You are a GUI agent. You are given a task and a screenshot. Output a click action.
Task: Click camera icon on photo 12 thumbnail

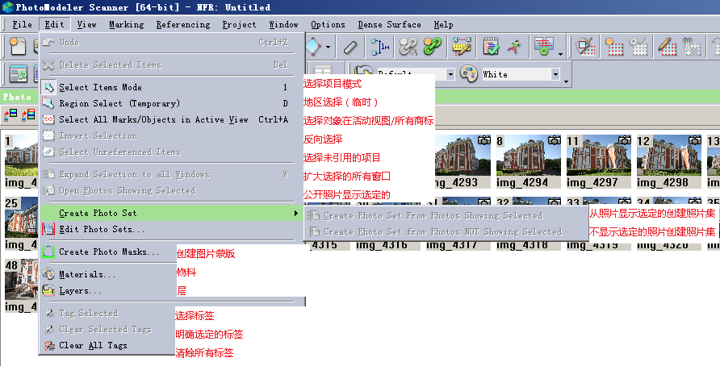[x=695, y=140]
